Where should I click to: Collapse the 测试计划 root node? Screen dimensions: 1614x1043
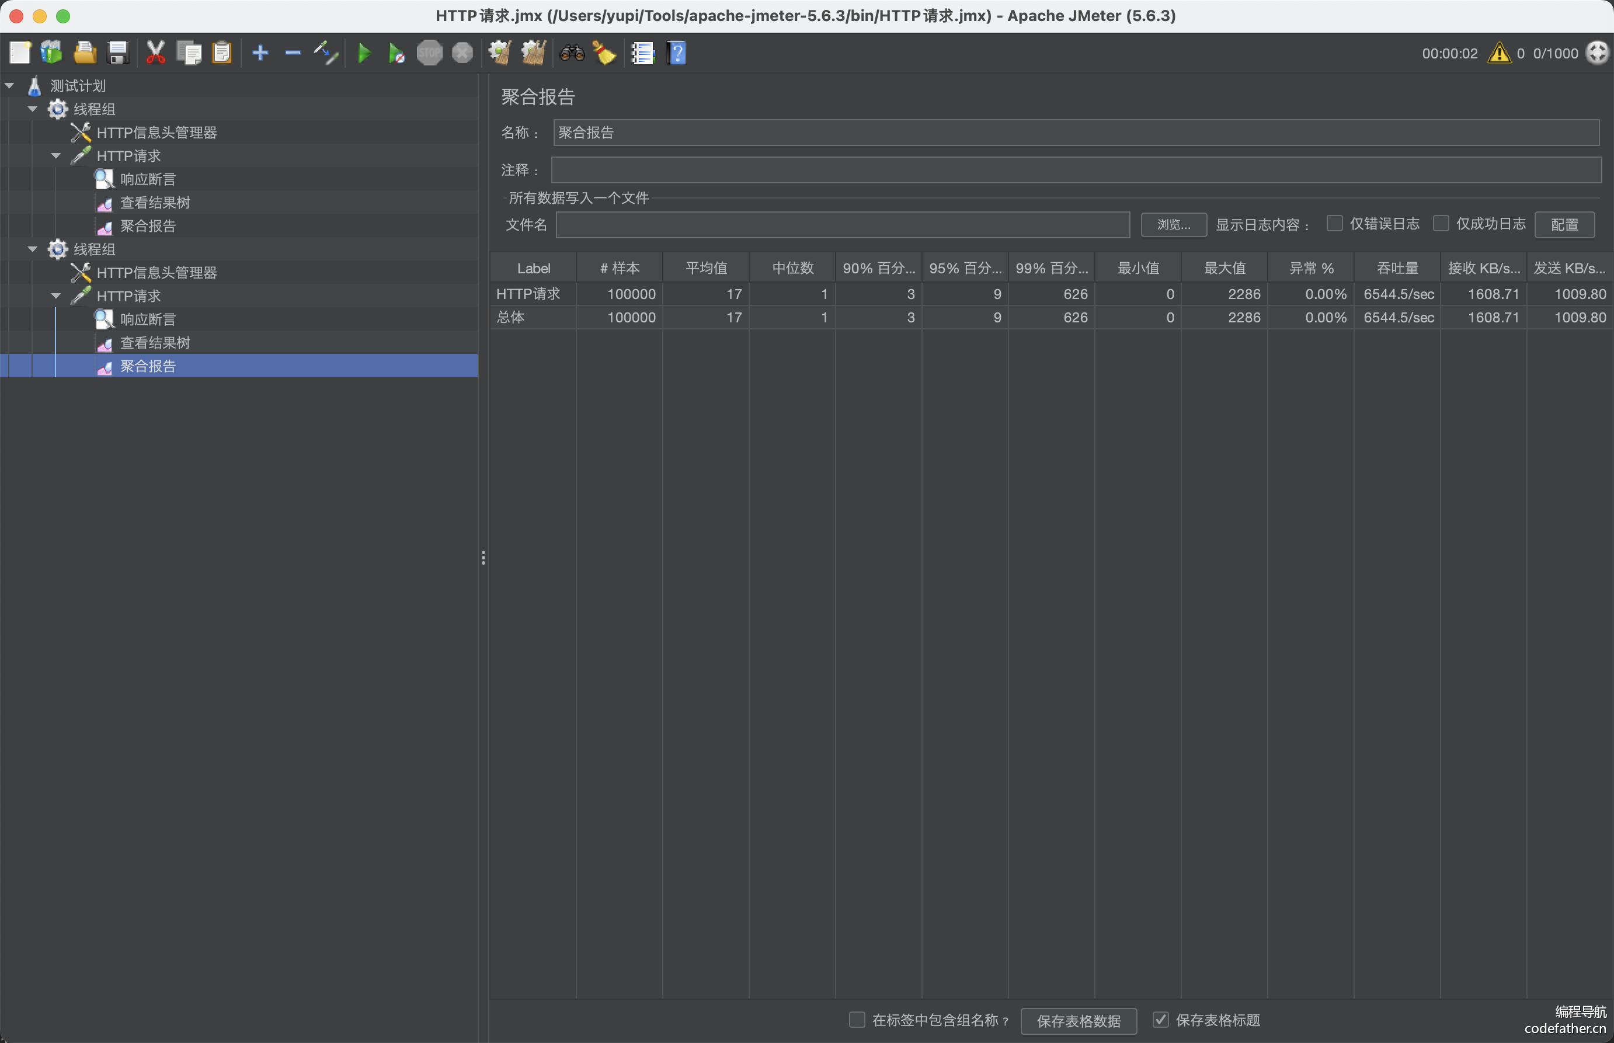click(x=9, y=86)
